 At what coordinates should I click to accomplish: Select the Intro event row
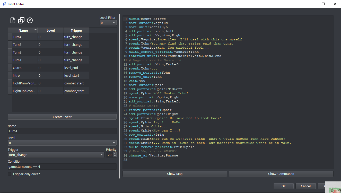[49, 76]
